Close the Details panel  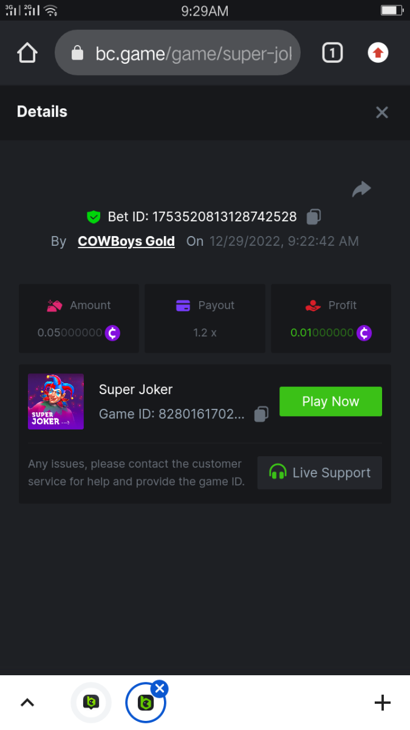381,112
